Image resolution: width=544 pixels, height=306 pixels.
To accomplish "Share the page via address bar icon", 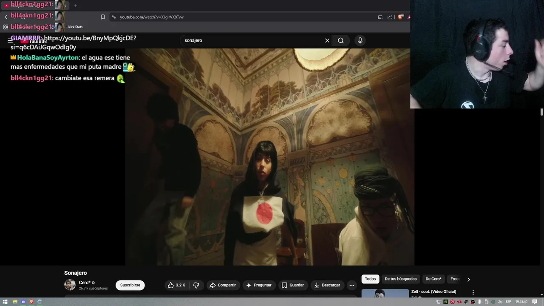I will pyautogui.click(x=390, y=17).
